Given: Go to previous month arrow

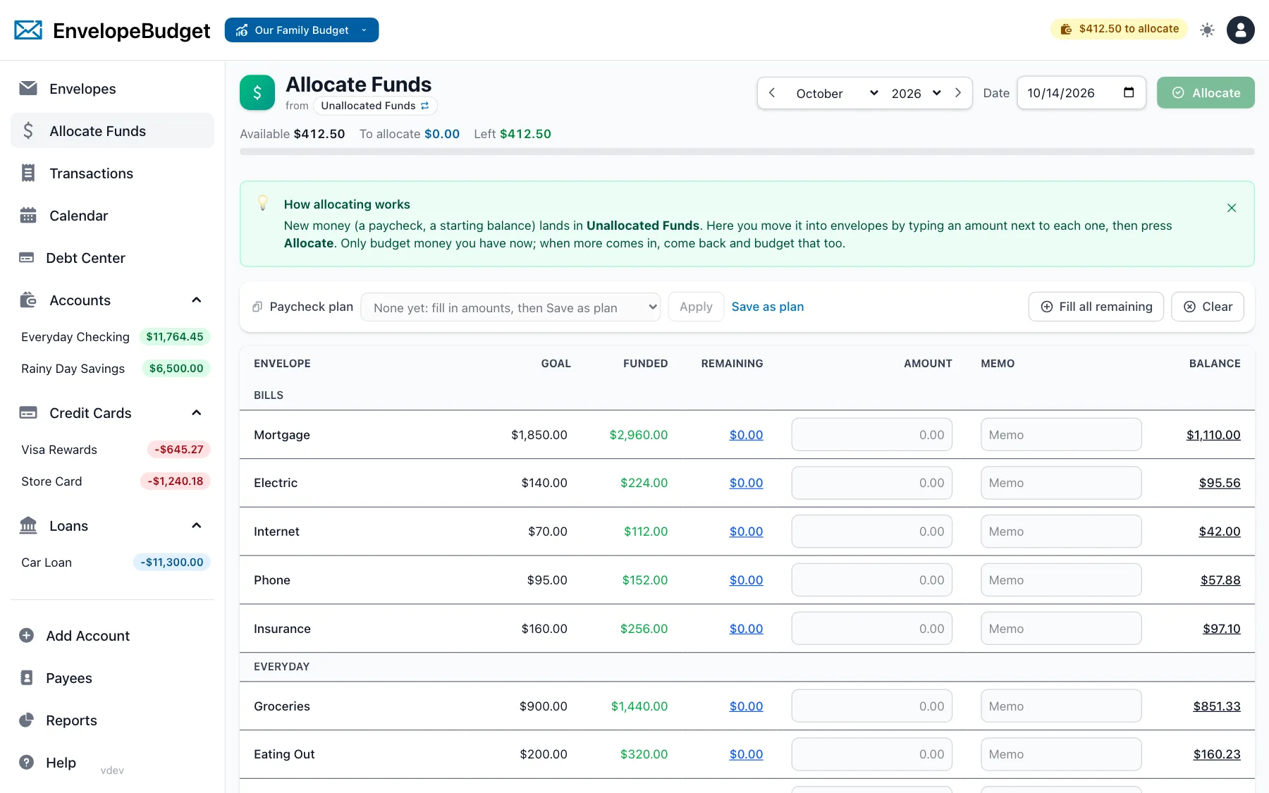Looking at the screenshot, I should (x=772, y=93).
